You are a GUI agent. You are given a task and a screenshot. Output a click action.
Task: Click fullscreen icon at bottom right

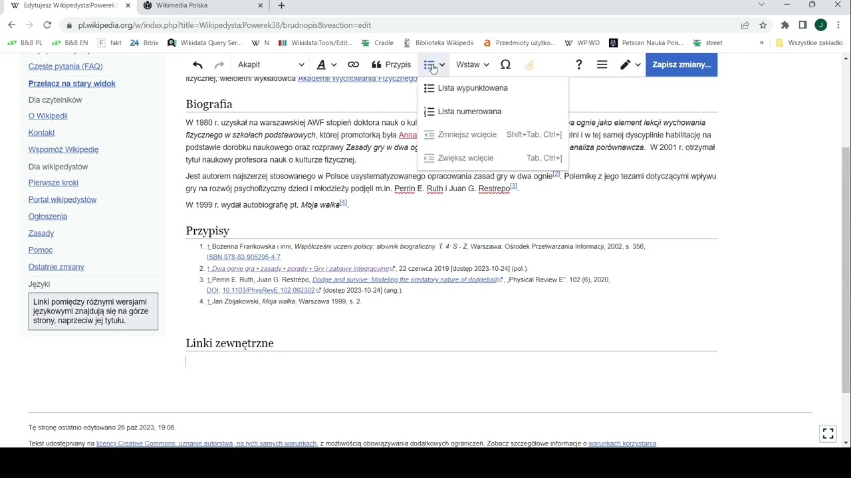pyautogui.click(x=828, y=434)
